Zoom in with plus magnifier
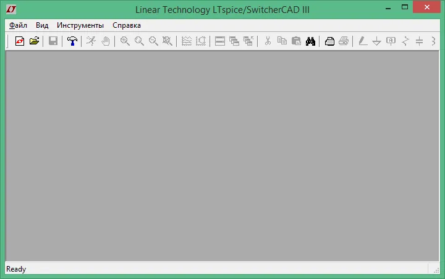 (125, 41)
